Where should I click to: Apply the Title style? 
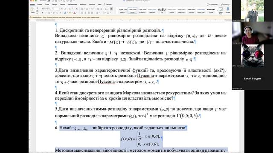[x=162, y=10]
